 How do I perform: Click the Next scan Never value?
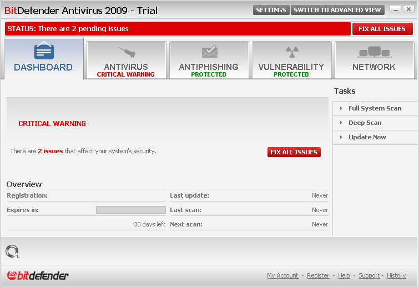coord(320,224)
